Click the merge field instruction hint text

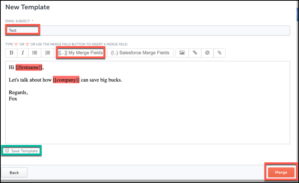coord(67,44)
